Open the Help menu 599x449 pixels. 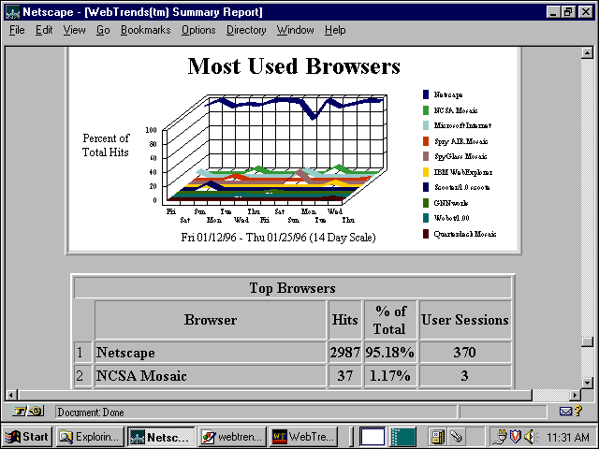335,30
